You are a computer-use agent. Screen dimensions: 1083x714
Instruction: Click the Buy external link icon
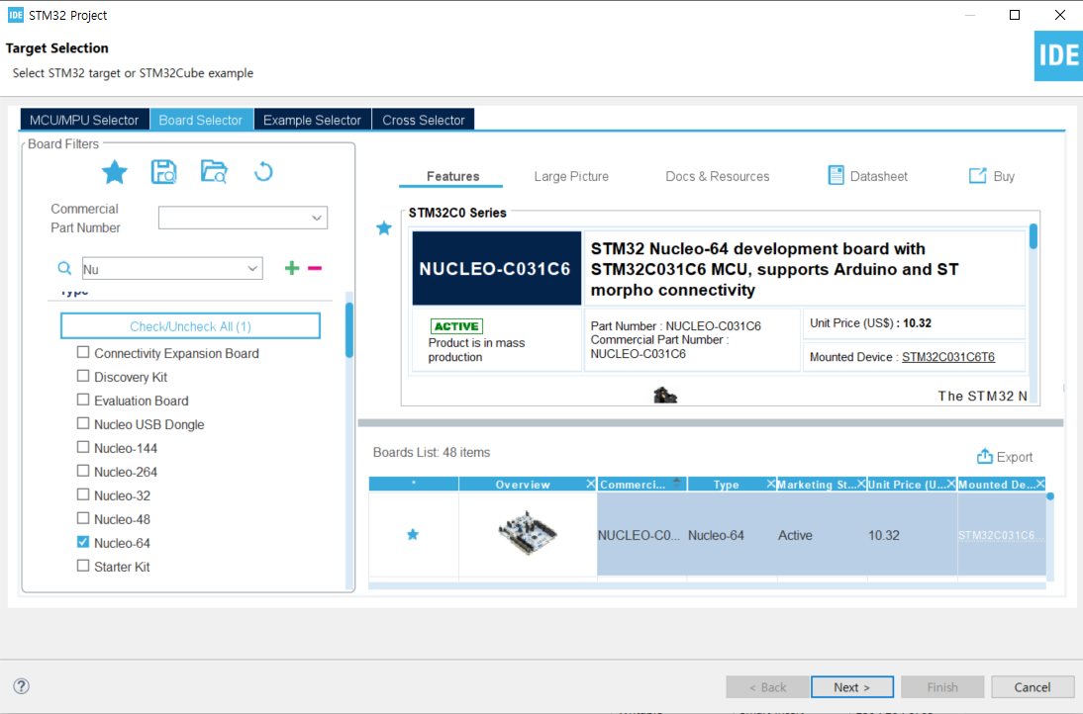[x=977, y=176]
